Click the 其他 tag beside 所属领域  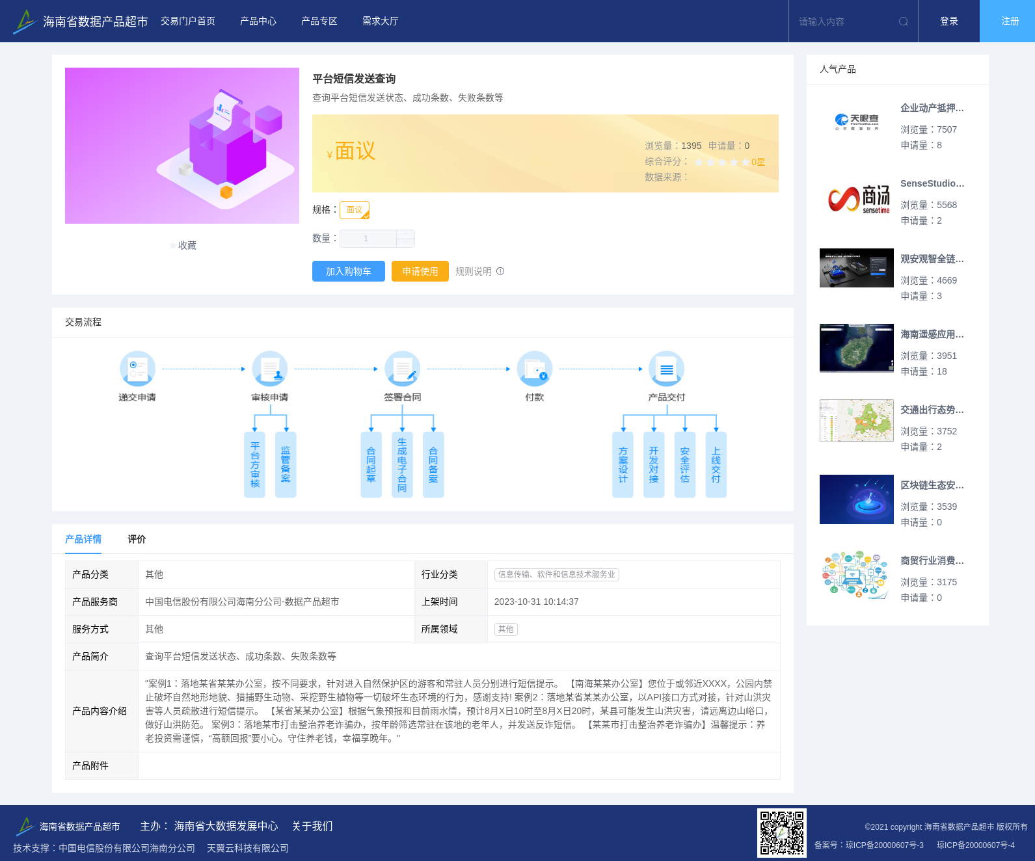click(506, 629)
